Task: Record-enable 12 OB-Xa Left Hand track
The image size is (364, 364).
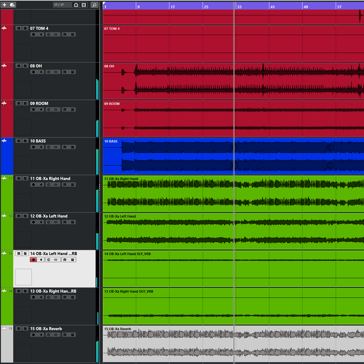Action: [x=34, y=222]
